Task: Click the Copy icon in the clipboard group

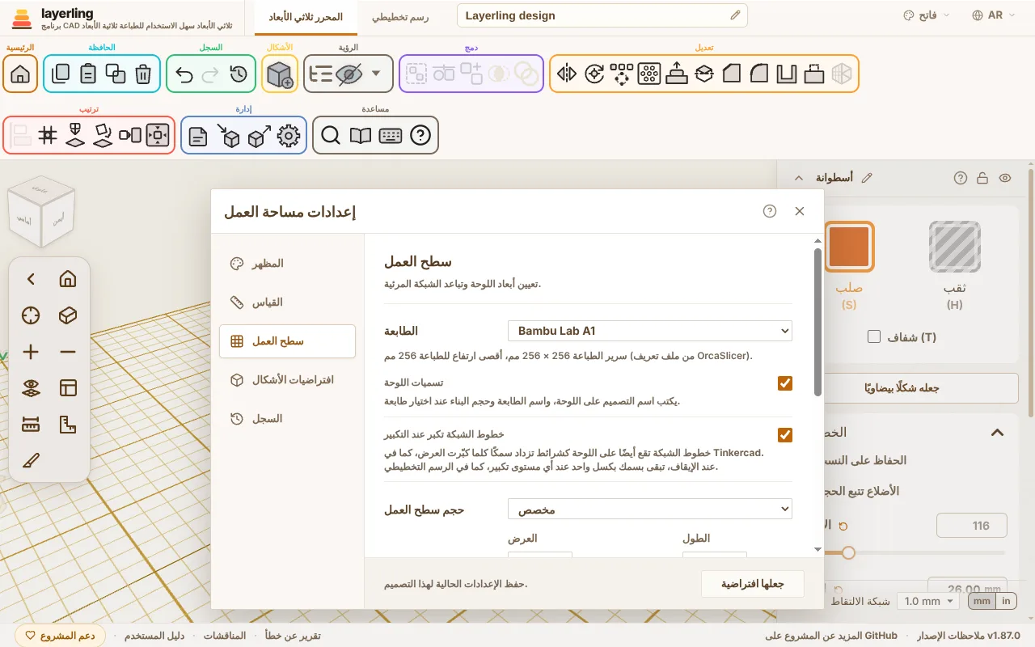Action: coord(61,74)
